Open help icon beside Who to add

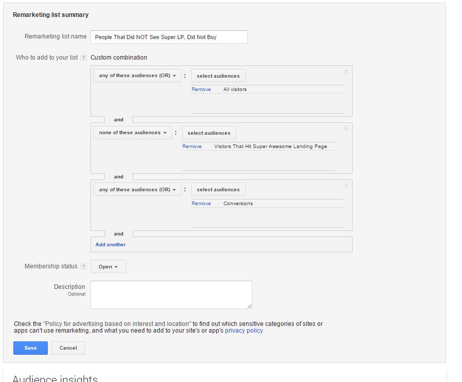(x=84, y=58)
